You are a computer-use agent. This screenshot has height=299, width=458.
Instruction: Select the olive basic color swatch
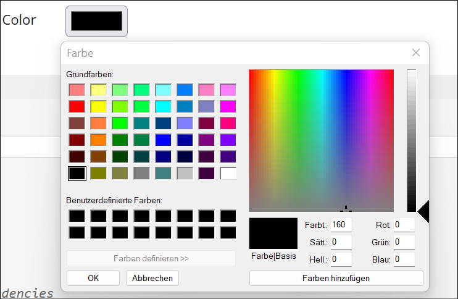pos(99,174)
